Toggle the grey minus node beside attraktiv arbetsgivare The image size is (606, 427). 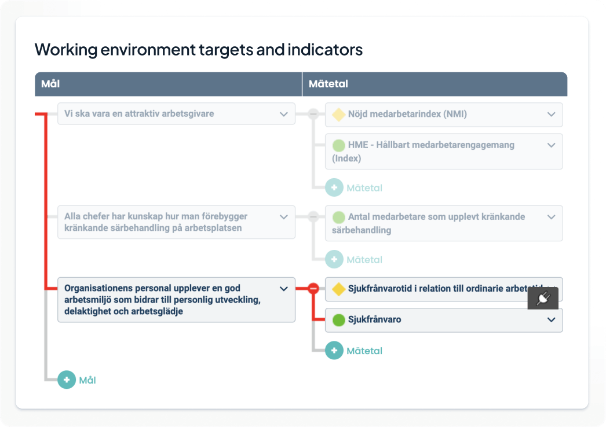click(x=313, y=114)
